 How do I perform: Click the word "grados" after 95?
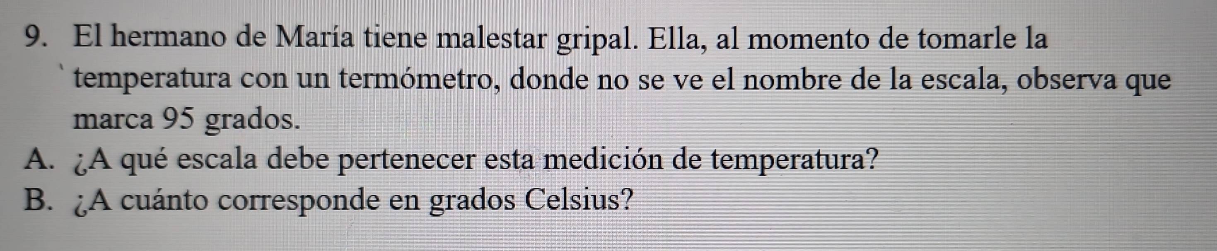[x=252, y=122]
